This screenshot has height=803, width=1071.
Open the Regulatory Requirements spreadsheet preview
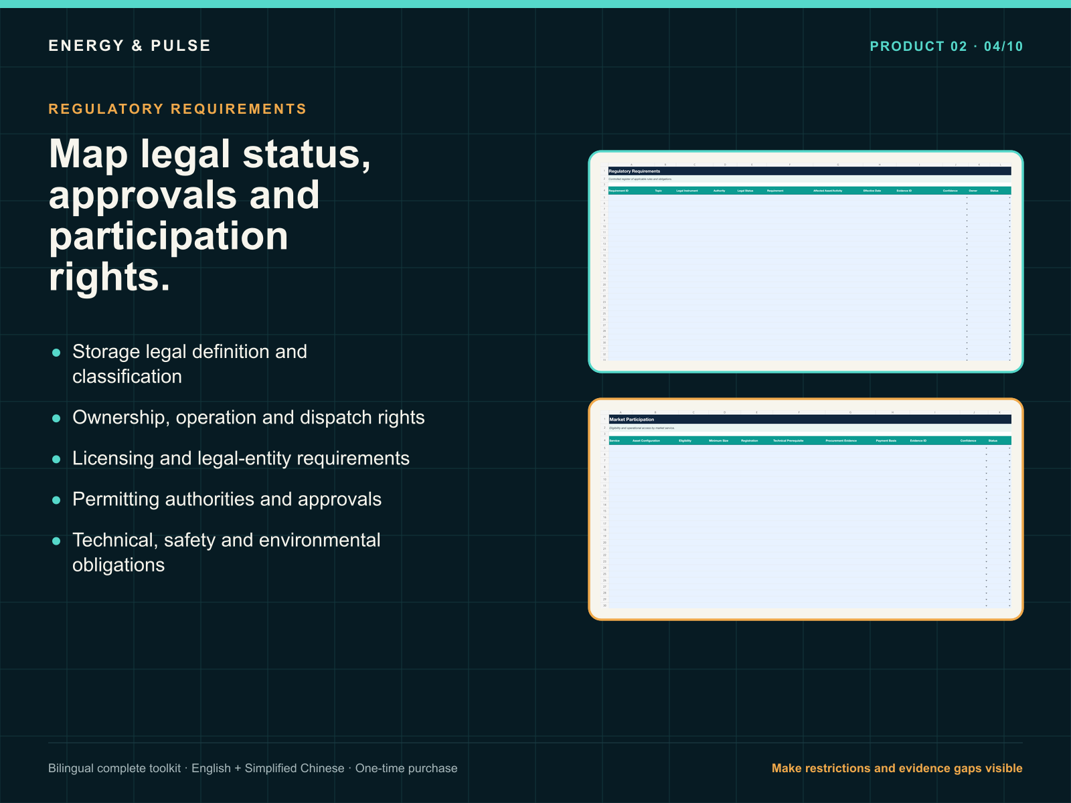pos(806,262)
